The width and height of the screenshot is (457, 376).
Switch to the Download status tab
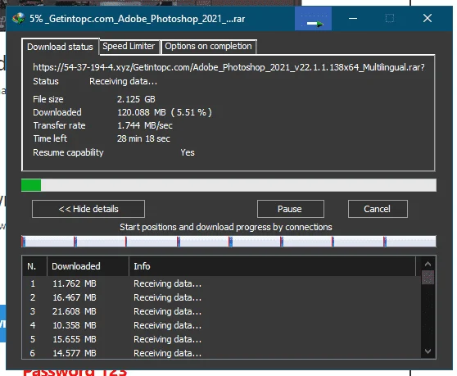tap(60, 47)
